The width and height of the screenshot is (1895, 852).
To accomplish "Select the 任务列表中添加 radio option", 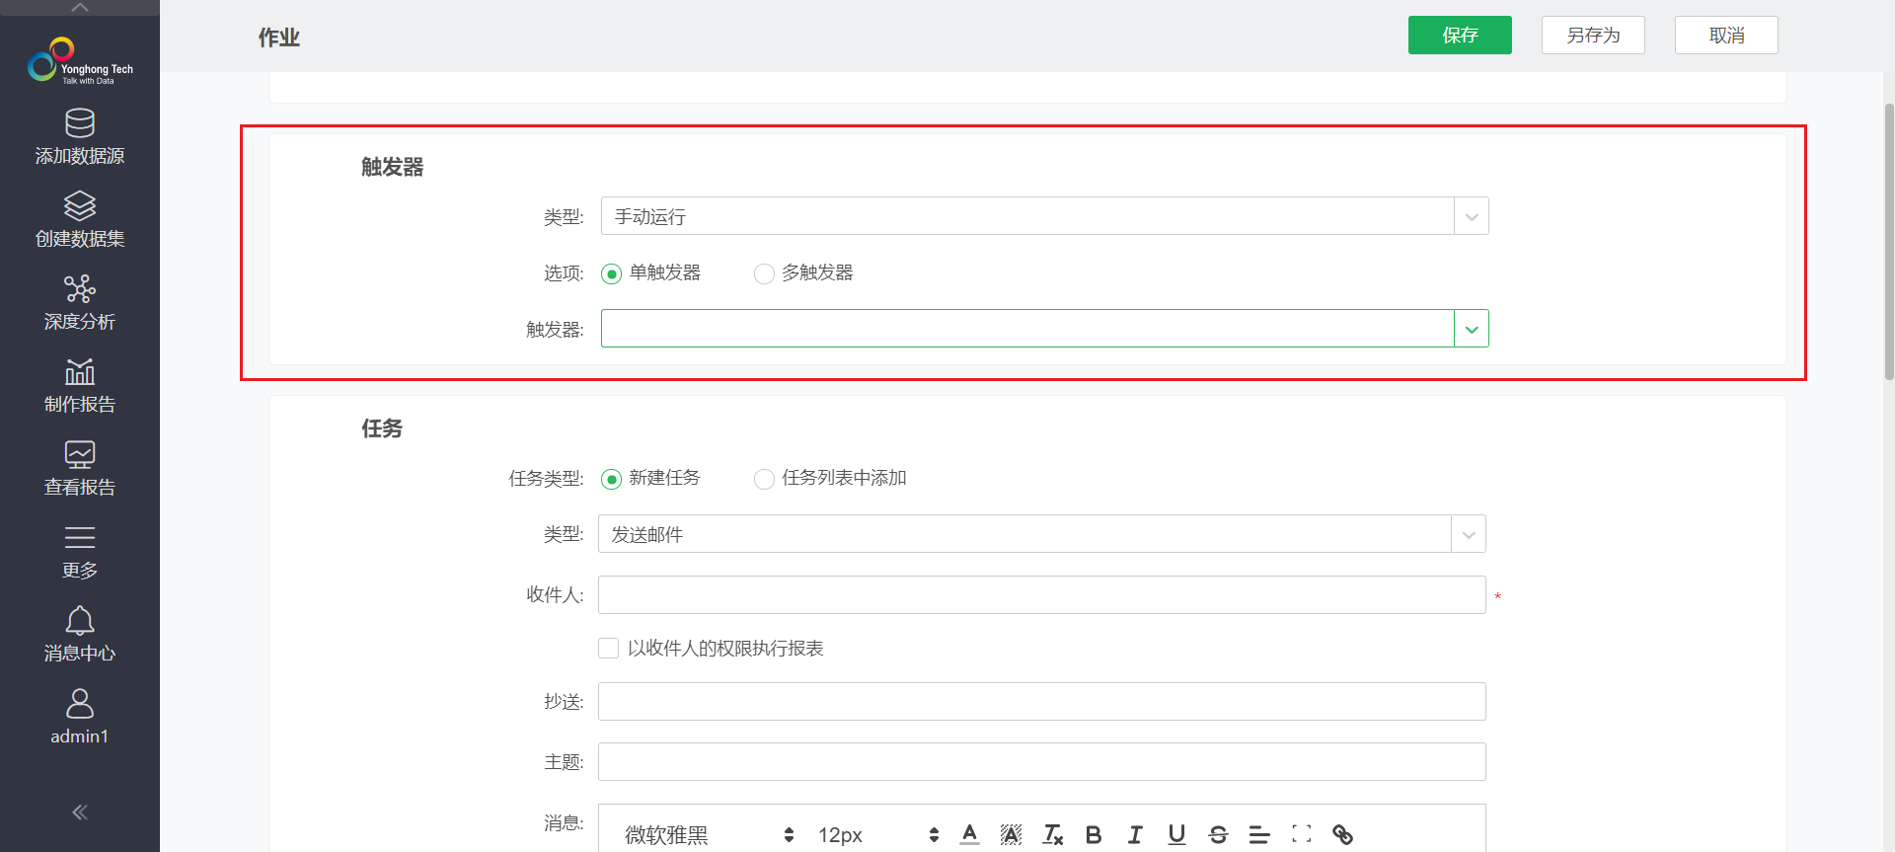I will coord(764,479).
